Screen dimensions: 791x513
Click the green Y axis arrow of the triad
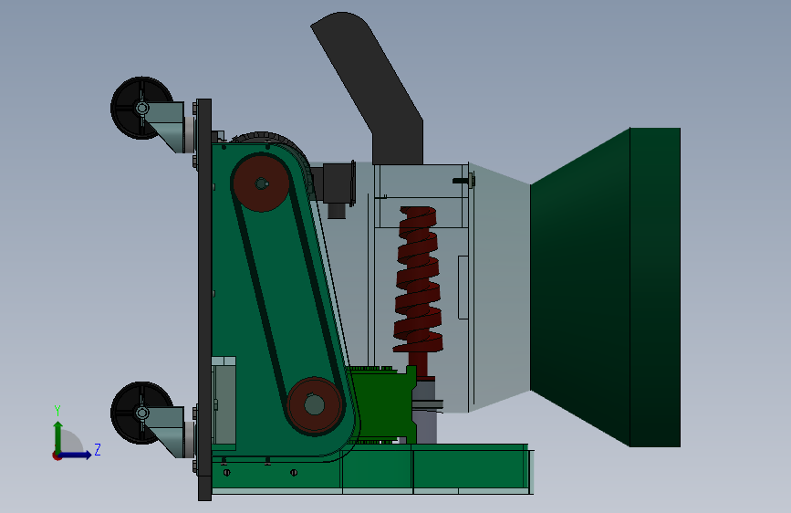click(x=58, y=436)
